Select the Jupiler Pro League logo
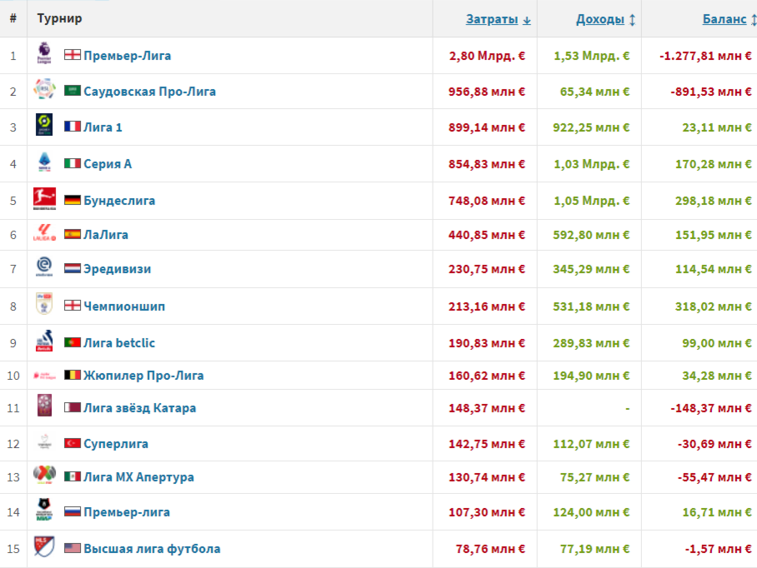 44,375
